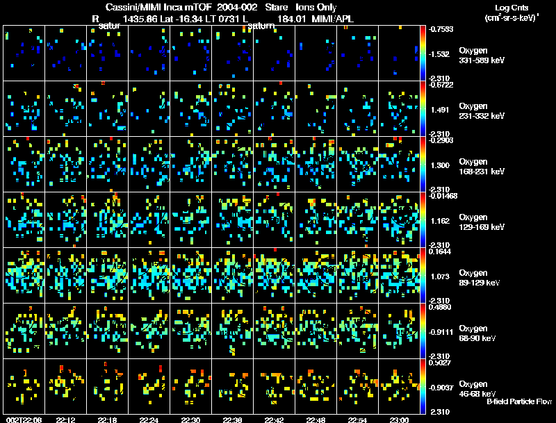556x423 pixels.
Task: Select the 23:00 Oxygen 46-68 keV panel
Action: pos(399,386)
